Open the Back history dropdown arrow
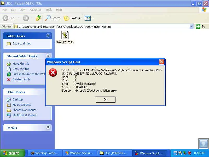Screen dimensions: 209x157 pyautogui.click(x=19, y=18)
